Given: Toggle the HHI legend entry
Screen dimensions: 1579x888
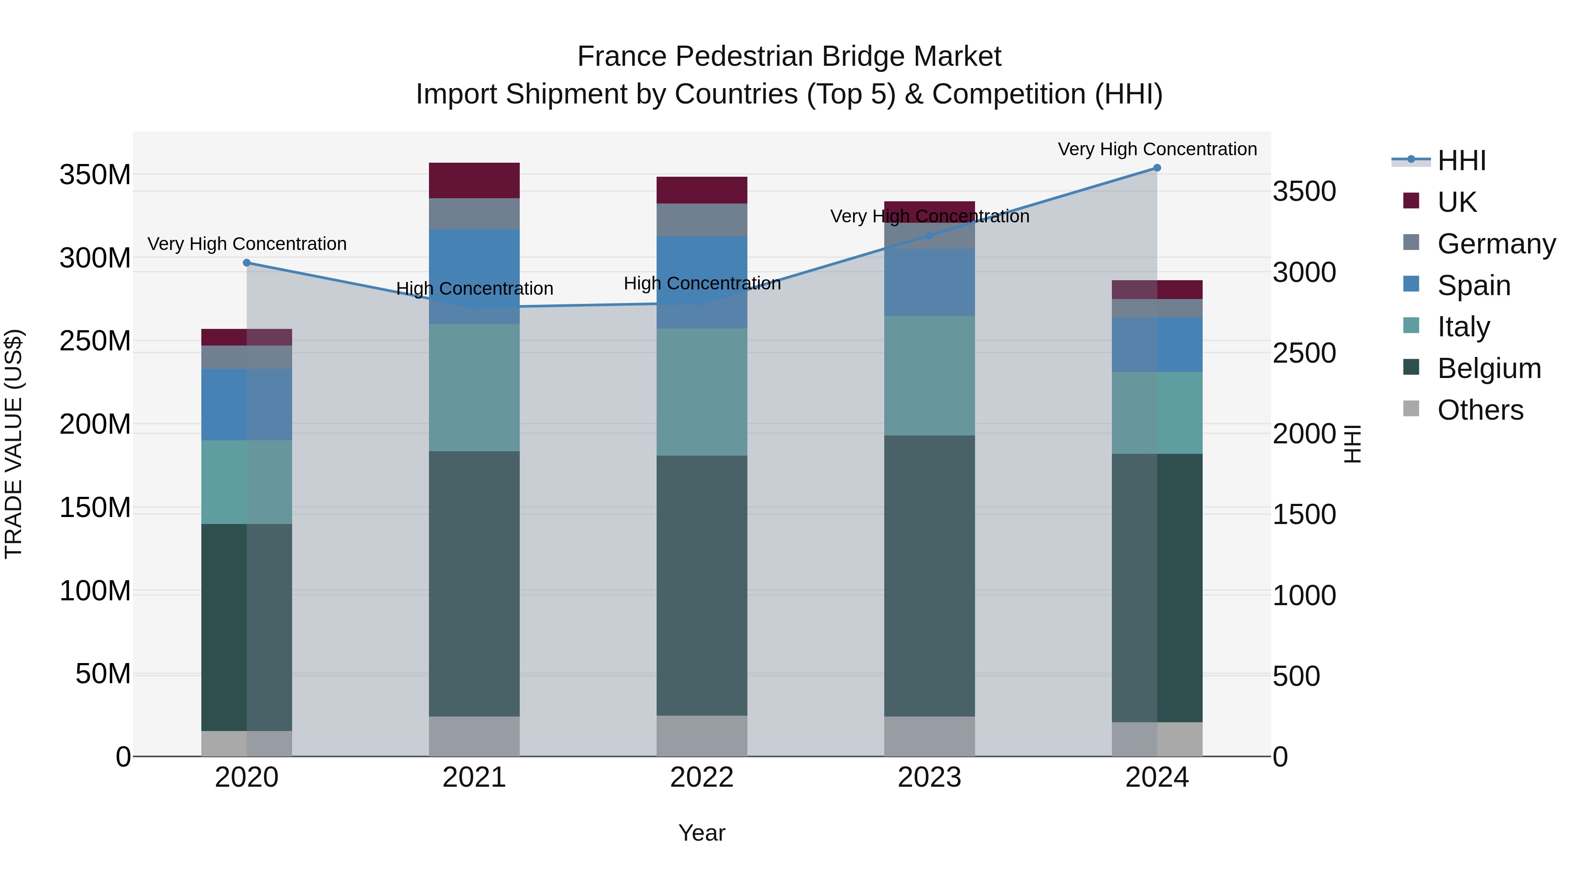Looking at the screenshot, I should pyautogui.click(x=1439, y=160).
